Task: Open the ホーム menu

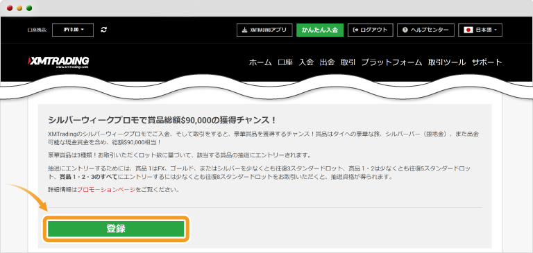Action: tap(260, 62)
